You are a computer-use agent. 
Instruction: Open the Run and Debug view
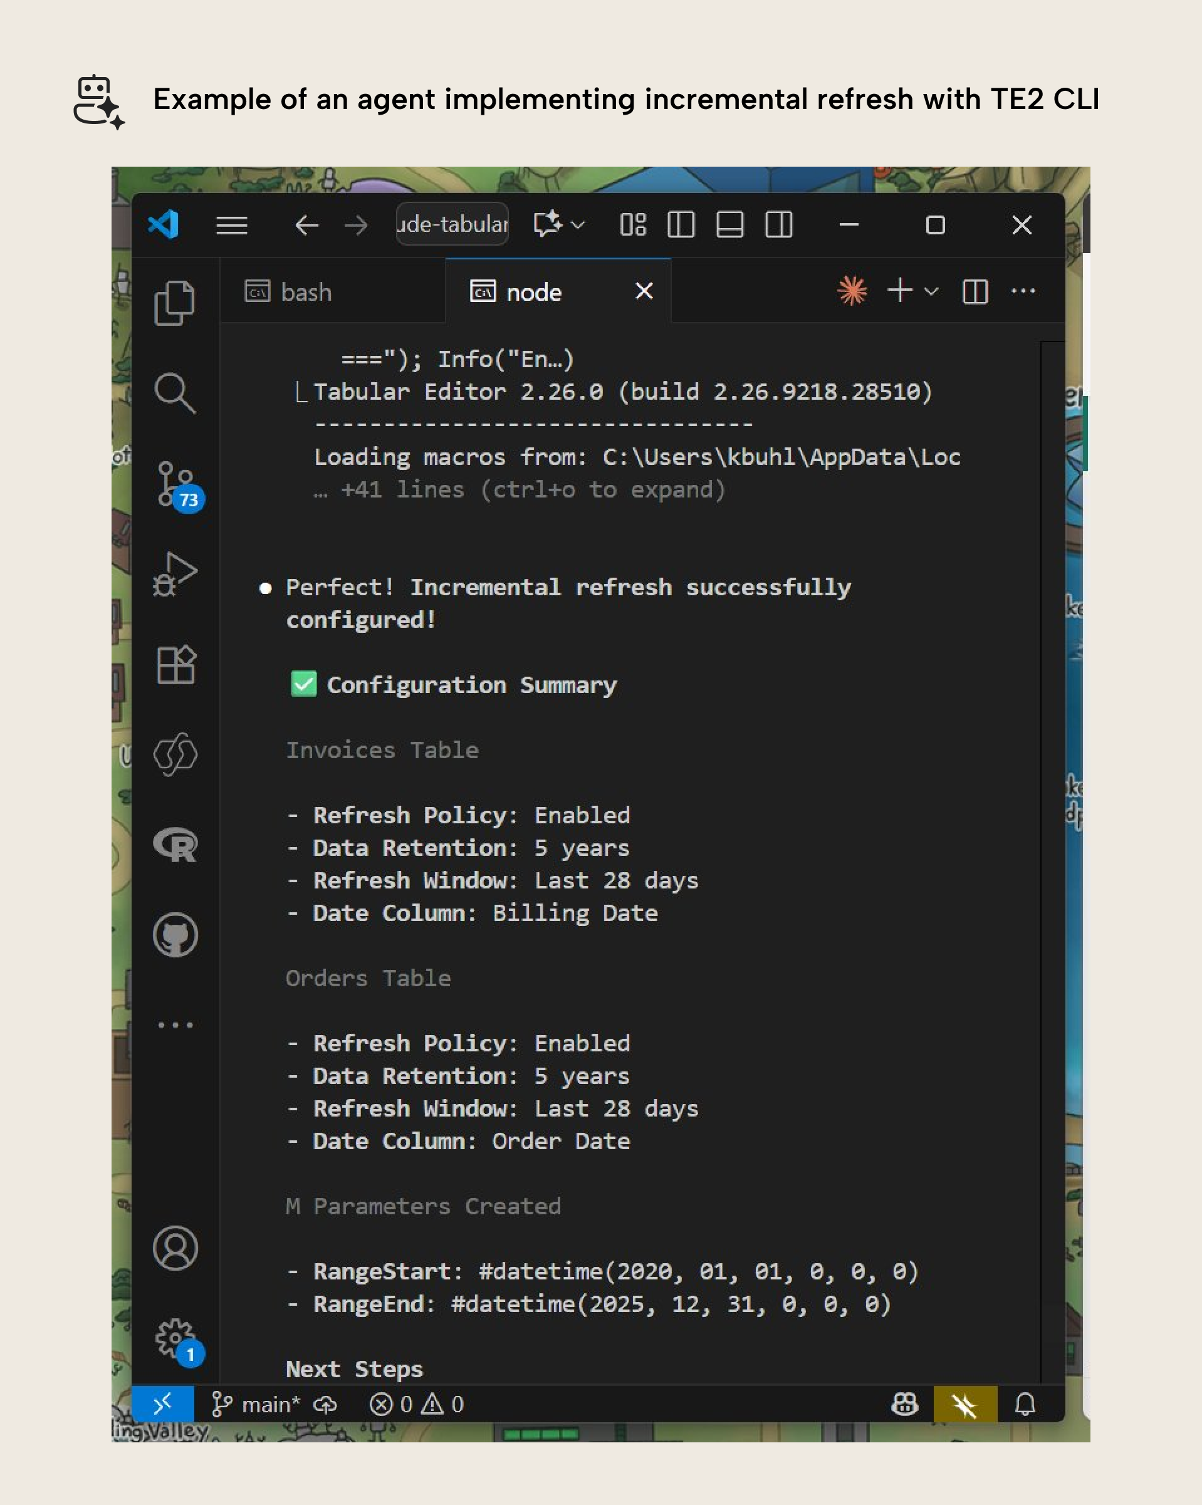click(174, 574)
